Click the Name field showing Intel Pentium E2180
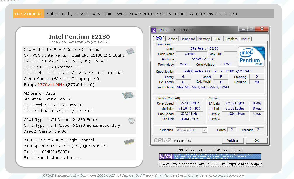Image resolution: width=294 pixels, height=179 pixels. (206, 48)
